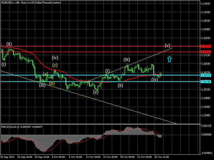The height and width of the screenshot is (160, 214).
Task: Select the (v) label at the top right
Action: [x=167, y=45]
